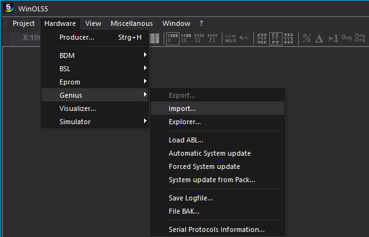Choose File BAK... entry
Image resolution: width=369 pixels, height=237 pixels.
pyautogui.click(x=217, y=211)
